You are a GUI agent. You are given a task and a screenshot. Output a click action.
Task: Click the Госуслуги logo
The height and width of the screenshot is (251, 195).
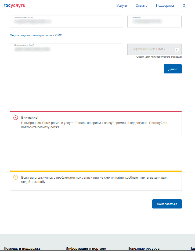pos(15,5)
